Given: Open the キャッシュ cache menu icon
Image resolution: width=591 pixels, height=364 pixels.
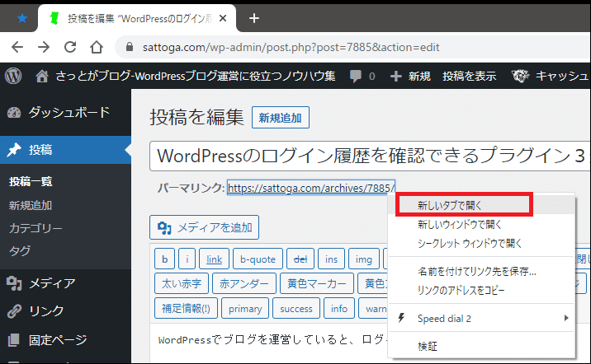Looking at the screenshot, I should tap(521, 76).
